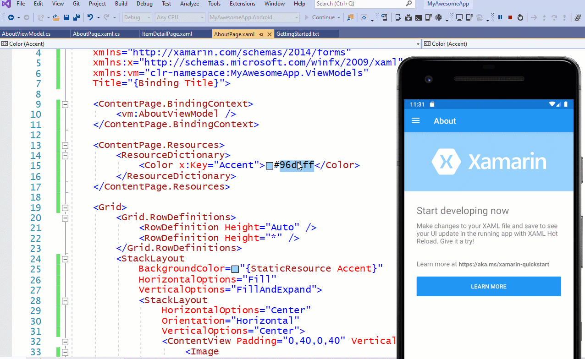Click the Visual Studio logo icon
This screenshot has height=359, width=585.
tap(6, 4)
